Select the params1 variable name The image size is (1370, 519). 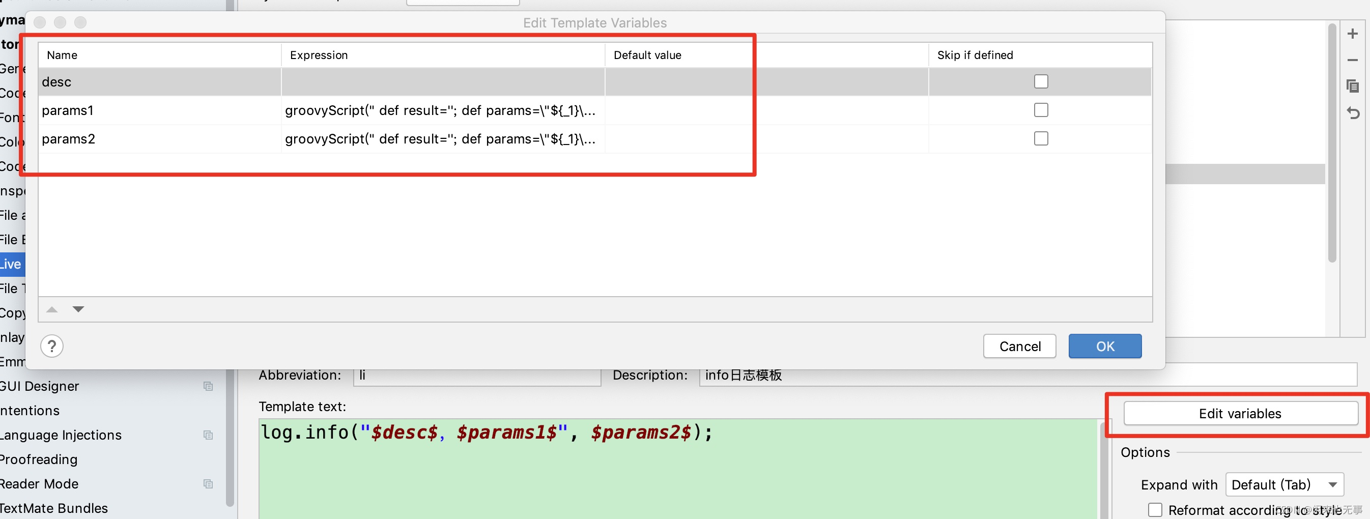pyautogui.click(x=68, y=110)
